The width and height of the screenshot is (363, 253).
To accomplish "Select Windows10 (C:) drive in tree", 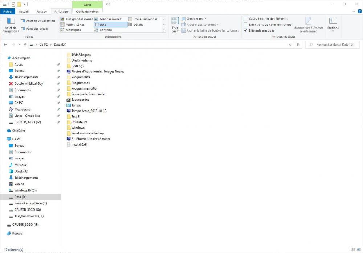I will [x=23, y=191].
